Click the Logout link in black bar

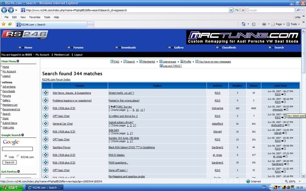(78, 55)
